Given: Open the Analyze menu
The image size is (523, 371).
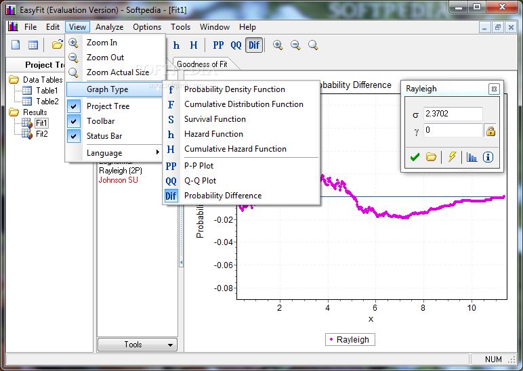Looking at the screenshot, I should [109, 27].
